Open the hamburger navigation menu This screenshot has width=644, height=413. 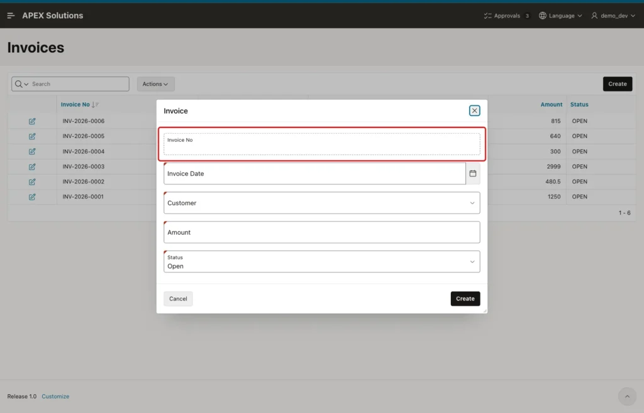(x=11, y=16)
